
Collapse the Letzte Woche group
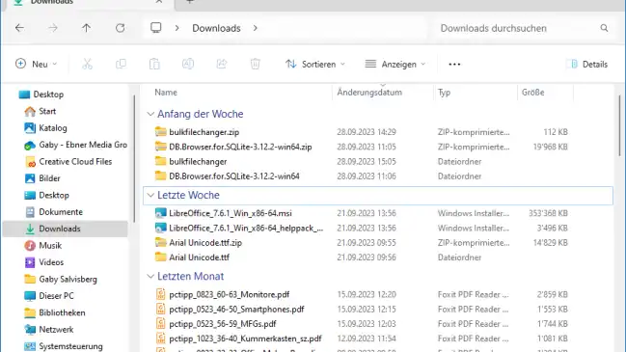(150, 195)
